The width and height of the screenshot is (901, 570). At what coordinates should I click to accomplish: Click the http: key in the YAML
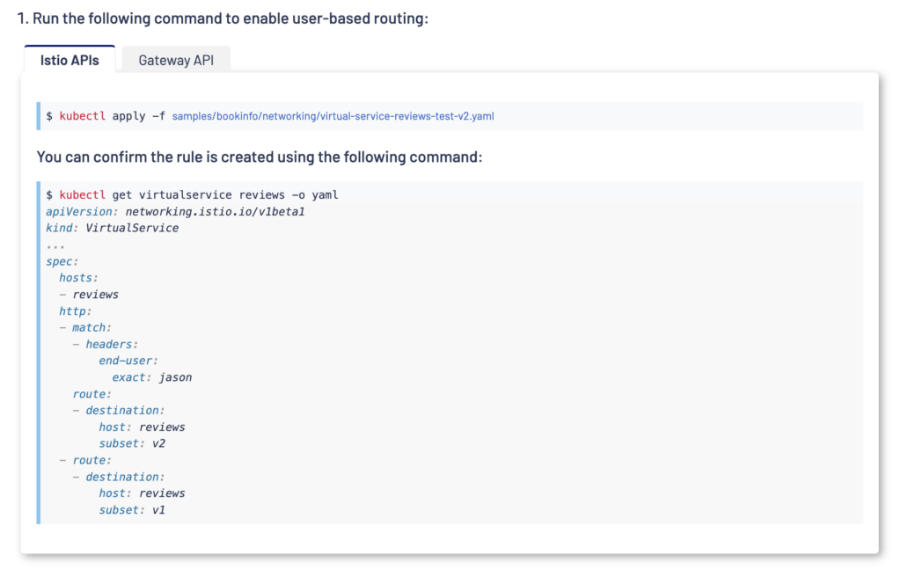tap(76, 311)
